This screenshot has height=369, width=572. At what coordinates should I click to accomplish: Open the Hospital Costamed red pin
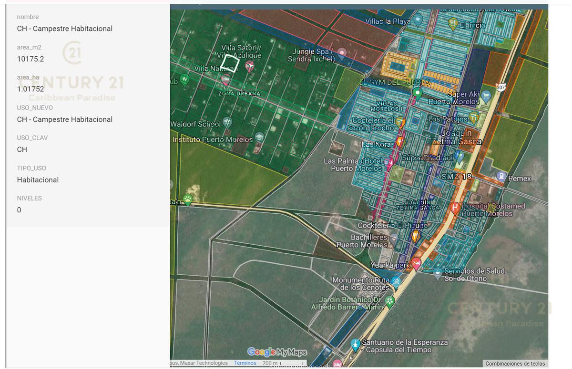click(x=455, y=207)
